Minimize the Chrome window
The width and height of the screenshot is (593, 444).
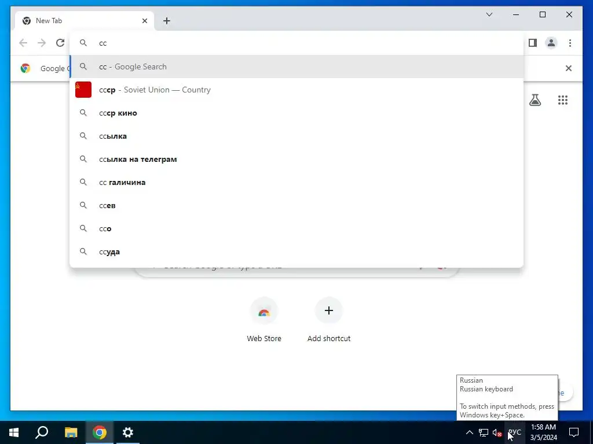516,14
